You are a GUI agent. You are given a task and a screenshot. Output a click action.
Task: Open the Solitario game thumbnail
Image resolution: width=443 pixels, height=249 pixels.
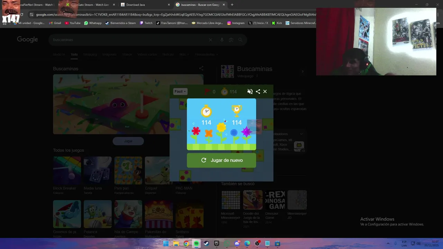point(189,214)
